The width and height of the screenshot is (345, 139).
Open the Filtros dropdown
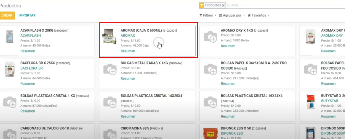click(x=208, y=15)
